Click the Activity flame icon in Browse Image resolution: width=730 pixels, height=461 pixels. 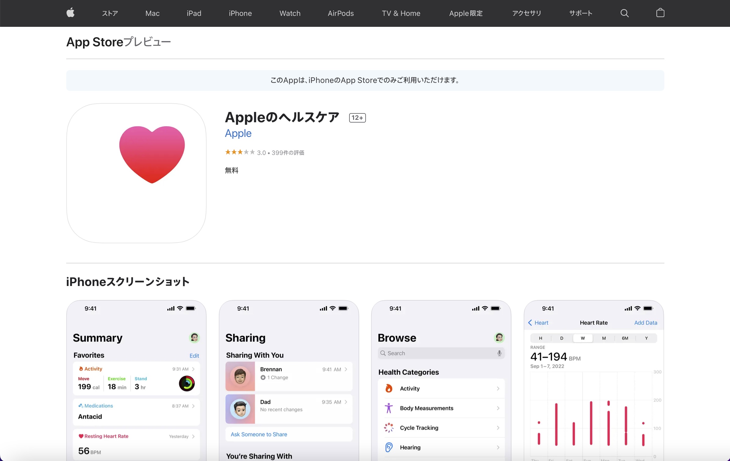pyautogui.click(x=389, y=388)
